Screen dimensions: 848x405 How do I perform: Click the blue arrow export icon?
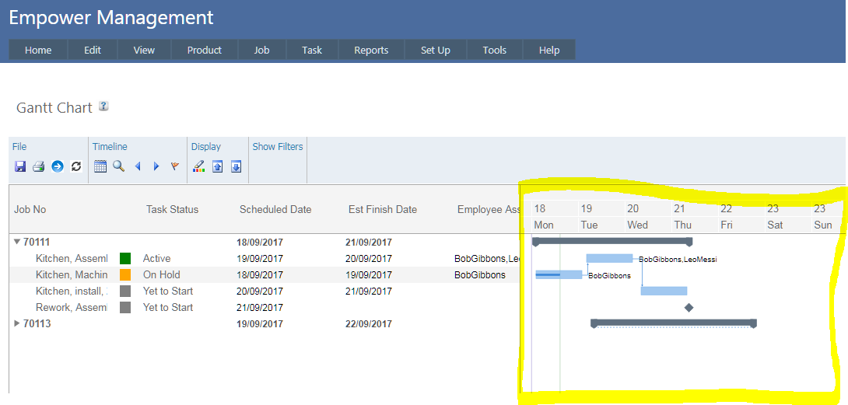(x=57, y=166)
